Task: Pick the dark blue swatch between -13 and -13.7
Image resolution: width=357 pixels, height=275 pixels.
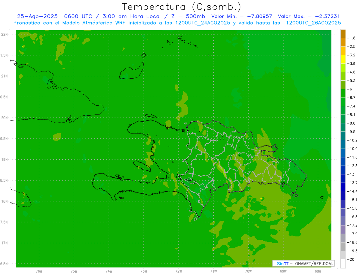Action: 343,178
